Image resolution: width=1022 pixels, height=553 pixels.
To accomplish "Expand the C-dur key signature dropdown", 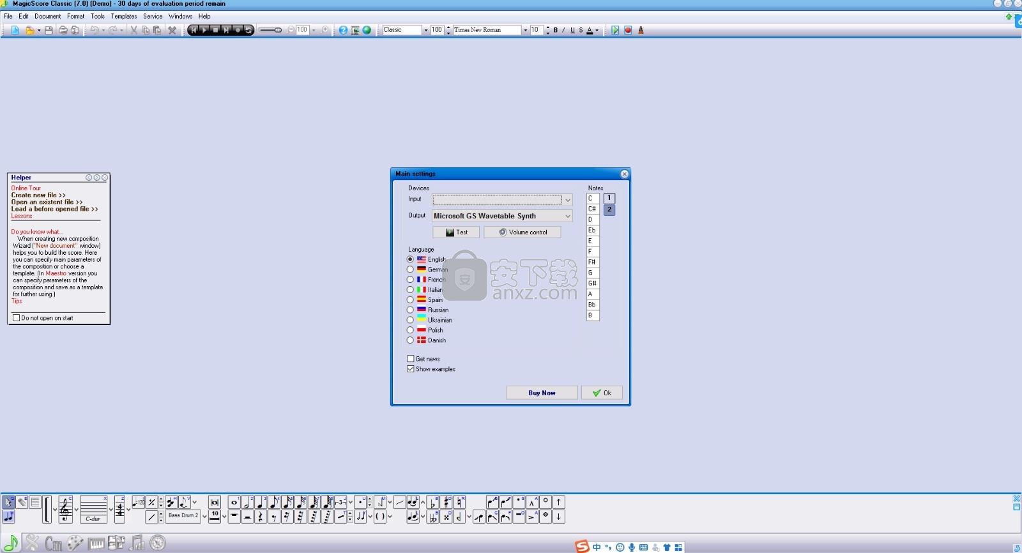I will coord(111,510).
